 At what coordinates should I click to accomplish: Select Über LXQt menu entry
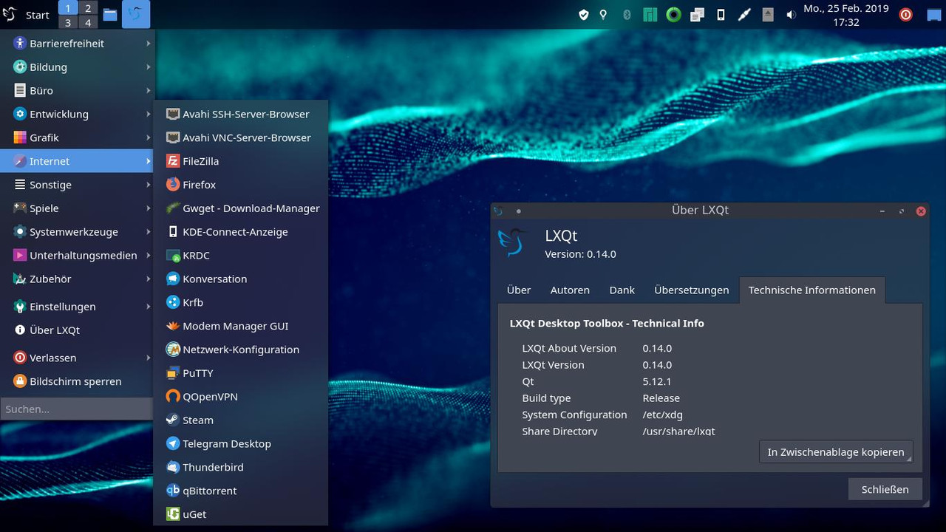[77, 330]
